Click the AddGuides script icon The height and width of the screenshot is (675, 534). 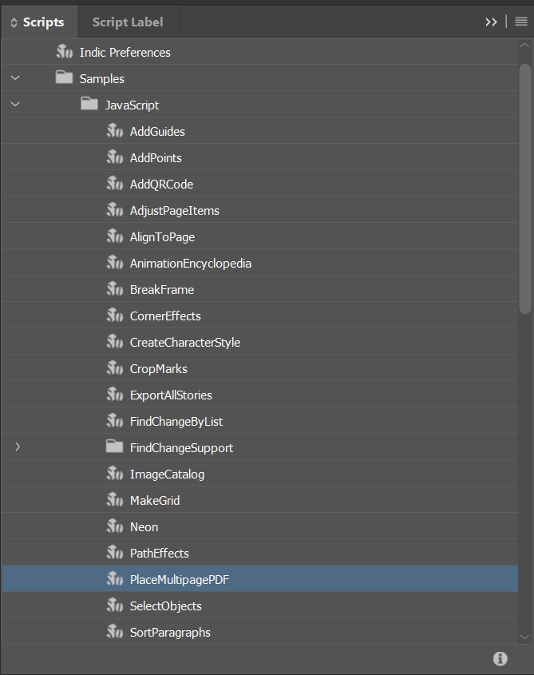(x=114, y=131)
